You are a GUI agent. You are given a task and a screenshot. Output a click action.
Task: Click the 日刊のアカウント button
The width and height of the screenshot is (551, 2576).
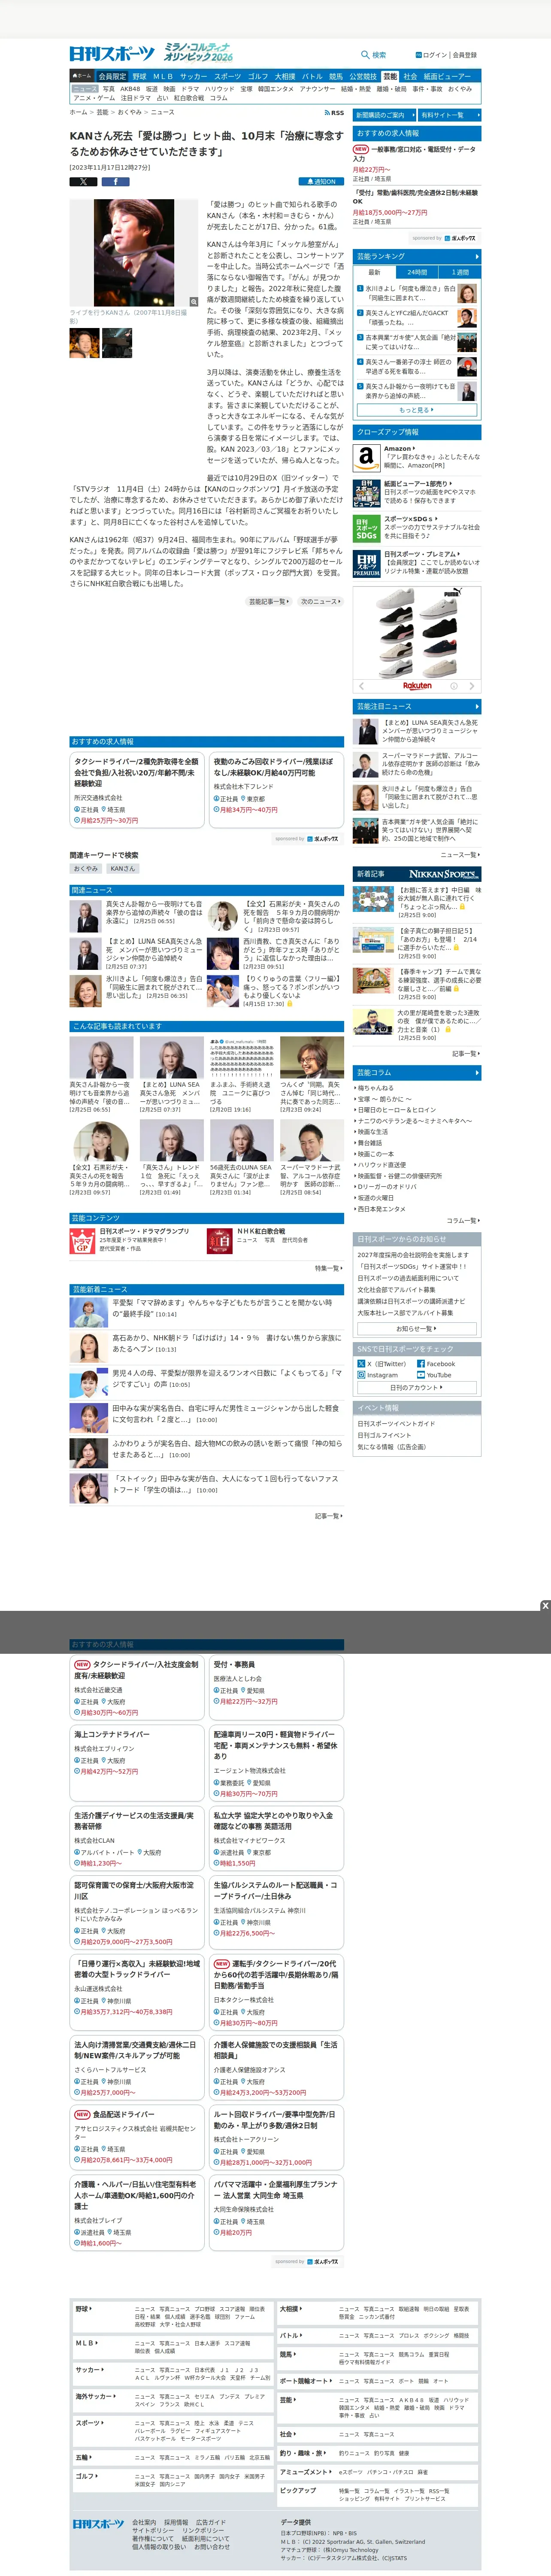417,1387
